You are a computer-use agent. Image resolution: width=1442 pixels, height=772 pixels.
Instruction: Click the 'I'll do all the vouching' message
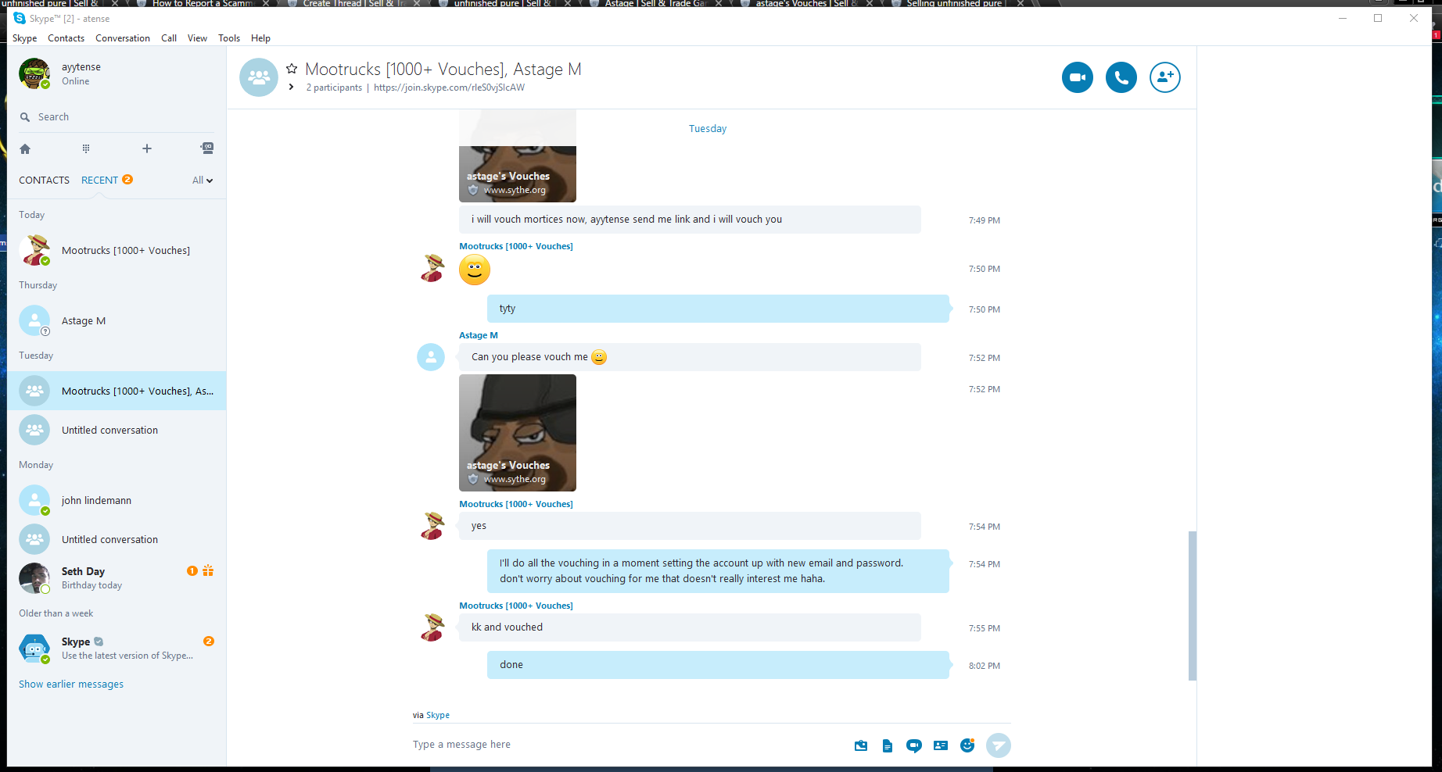tap(718, 571)
